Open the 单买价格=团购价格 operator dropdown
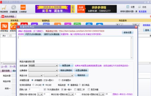Image resolution: width=151 pixels, height=96 pixels. tap(71, 94)
